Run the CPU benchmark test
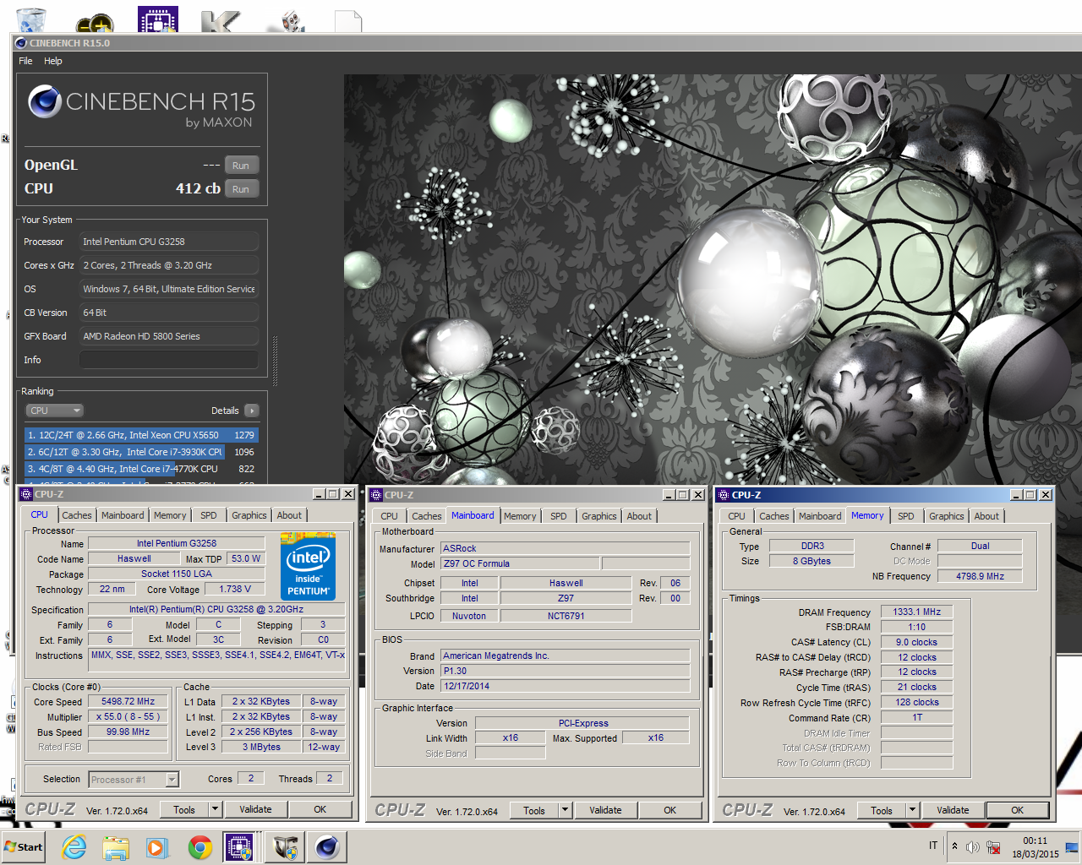 (241, 189)
